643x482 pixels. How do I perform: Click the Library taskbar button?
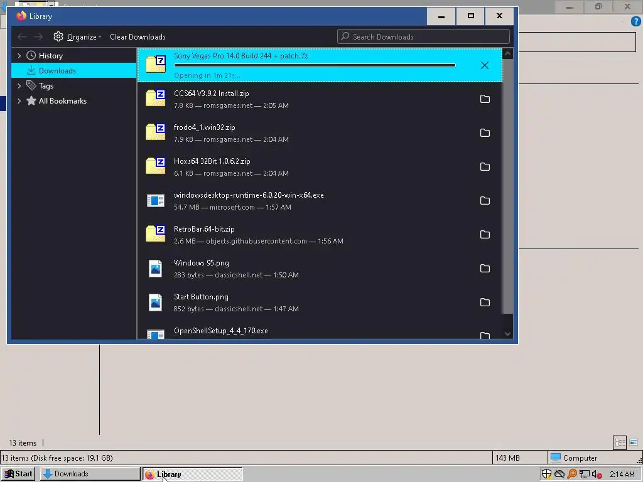(193, 474)
